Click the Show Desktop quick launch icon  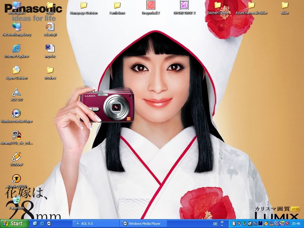tap(35, 224)
